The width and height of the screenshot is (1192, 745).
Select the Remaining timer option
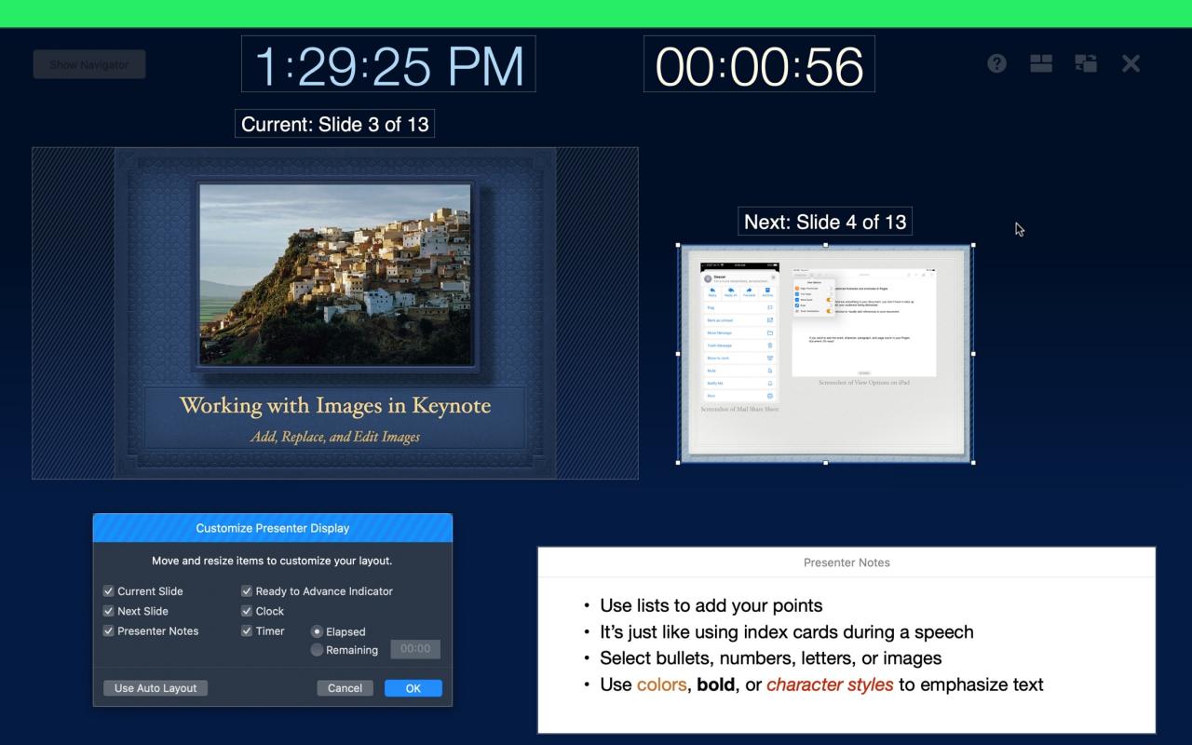pyautogui.click(x=317, y=650)
